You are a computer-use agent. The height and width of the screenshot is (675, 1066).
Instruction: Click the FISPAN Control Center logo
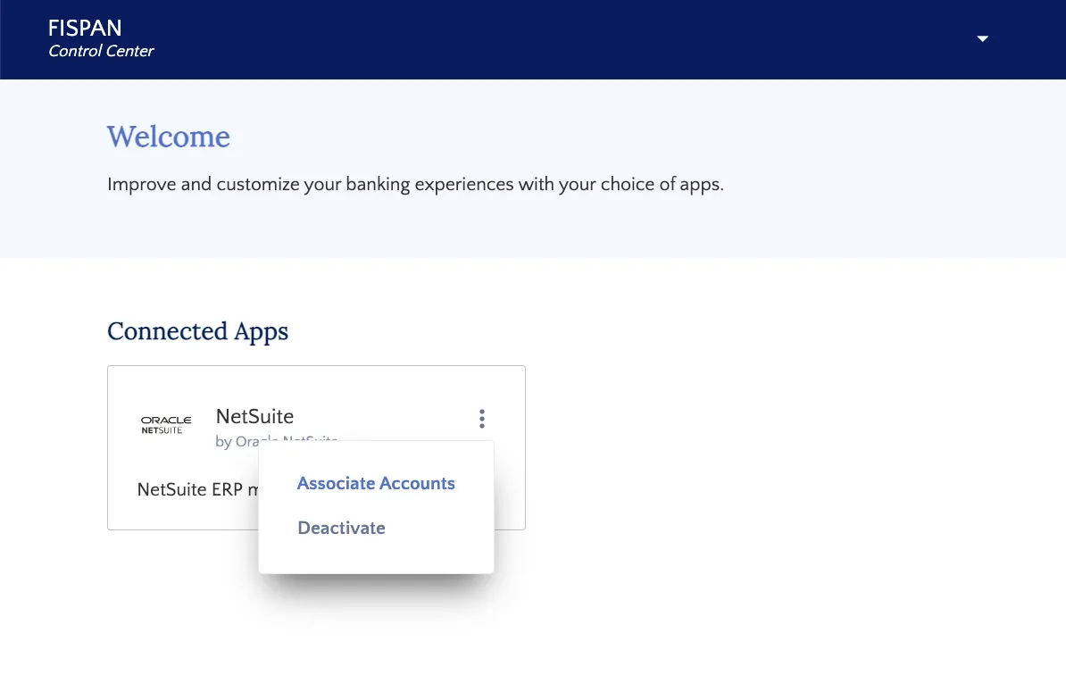(x=101, y=38)
